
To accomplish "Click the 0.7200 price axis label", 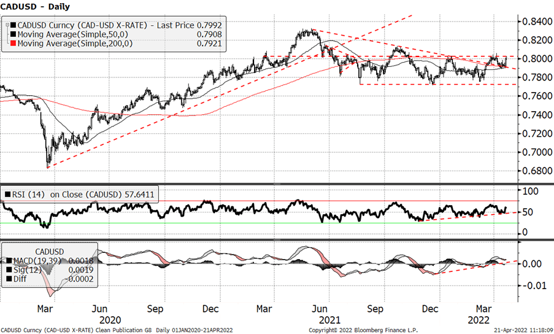I will 537,134.
